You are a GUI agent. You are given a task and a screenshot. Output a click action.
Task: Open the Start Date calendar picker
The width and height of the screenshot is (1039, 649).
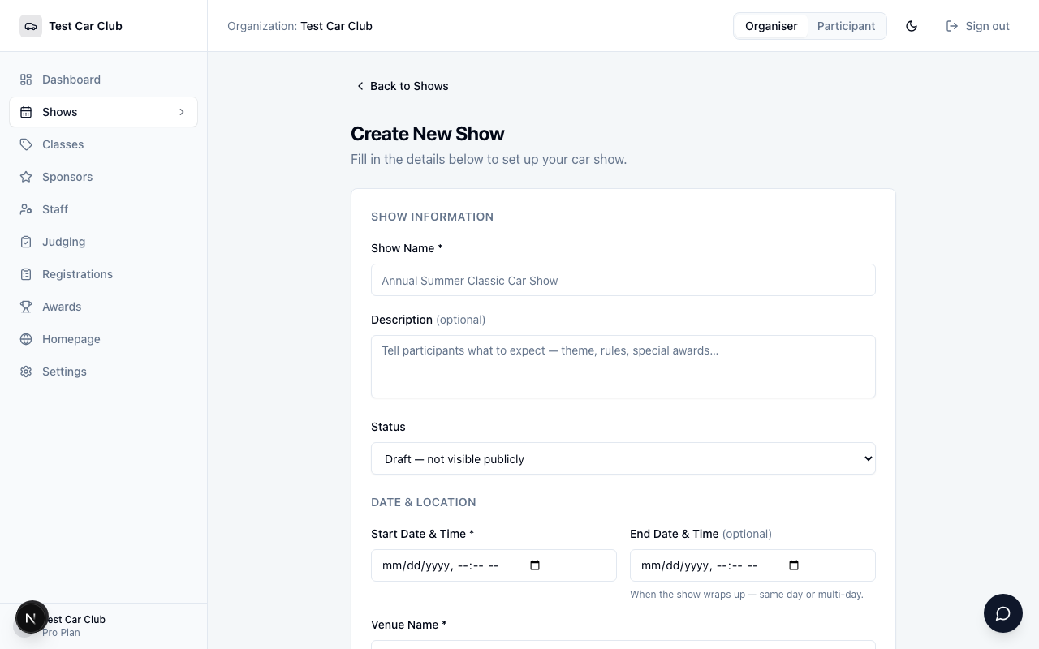[x=535, y=565]
